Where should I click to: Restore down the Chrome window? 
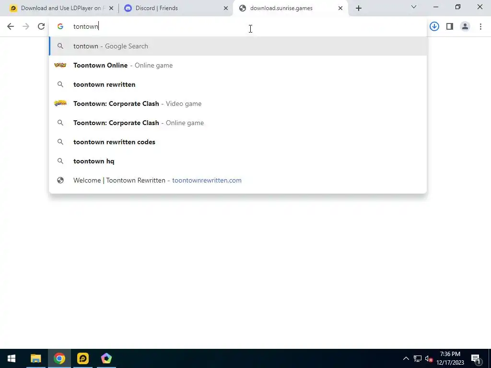click(458, 7)
